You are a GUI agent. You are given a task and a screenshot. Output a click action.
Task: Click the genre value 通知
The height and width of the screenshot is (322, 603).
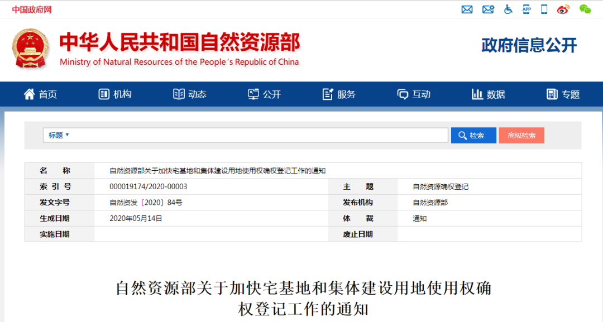(x=419, y=219)
